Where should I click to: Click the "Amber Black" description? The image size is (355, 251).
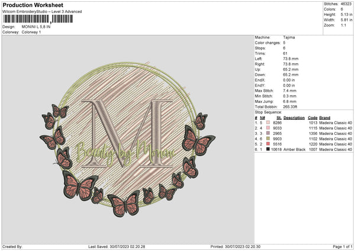(x=294, y=149)
